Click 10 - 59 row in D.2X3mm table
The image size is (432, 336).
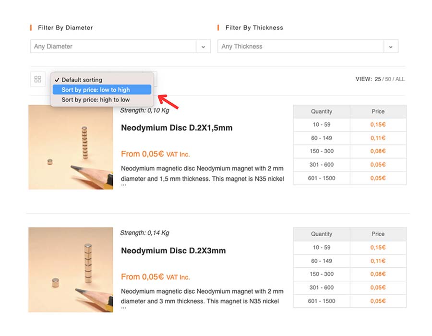tap(350, 248)
